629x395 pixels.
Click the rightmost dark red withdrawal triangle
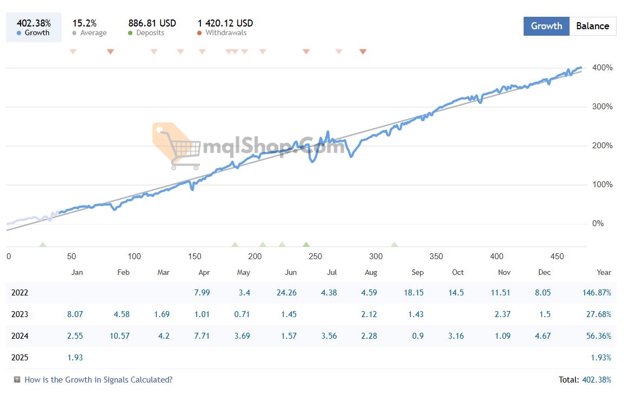click(363, 52)
